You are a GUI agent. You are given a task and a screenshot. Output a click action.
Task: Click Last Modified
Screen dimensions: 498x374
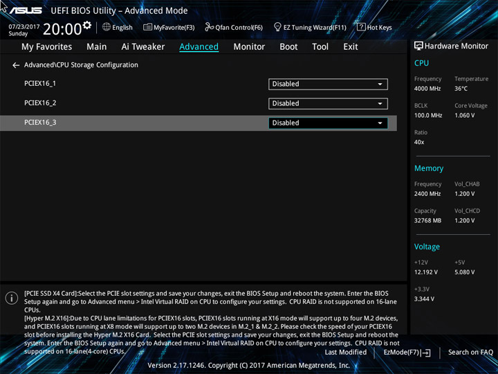coord(346,352)
